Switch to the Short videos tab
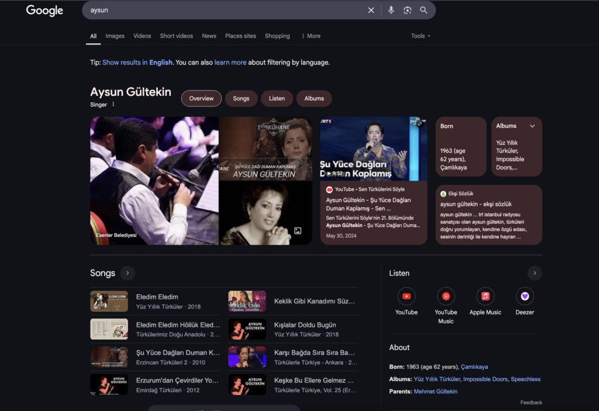Image resolution: width=599 pixels, height=411 pixels. click(177, 36)
